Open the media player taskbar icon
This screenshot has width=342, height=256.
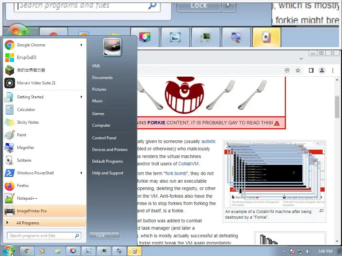click(42, 251)
